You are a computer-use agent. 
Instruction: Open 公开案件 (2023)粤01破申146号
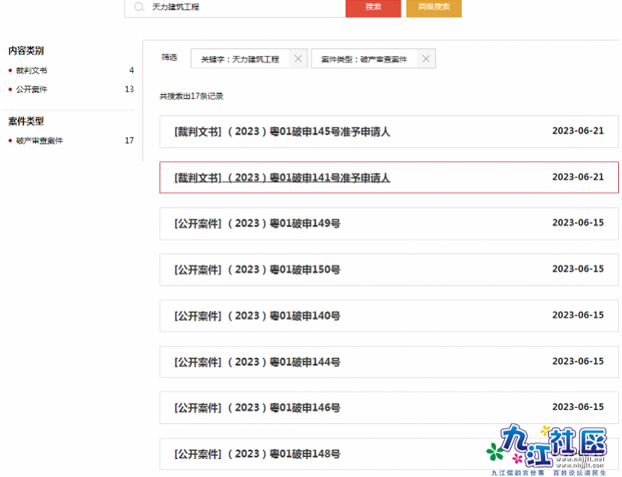(x=257, y=408)
